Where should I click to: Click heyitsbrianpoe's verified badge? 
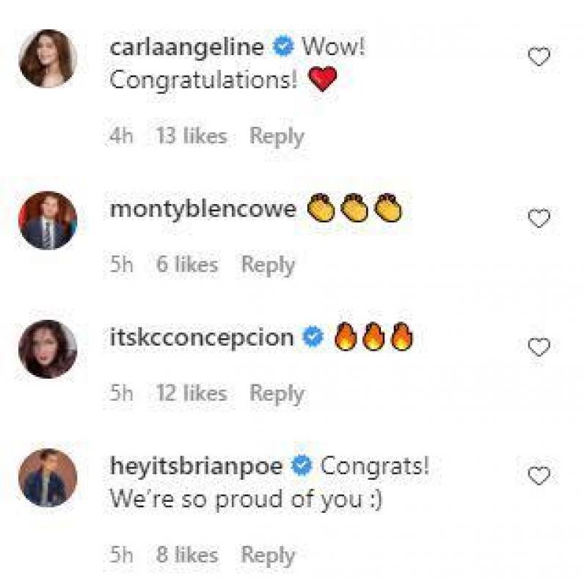pos(302,465)
